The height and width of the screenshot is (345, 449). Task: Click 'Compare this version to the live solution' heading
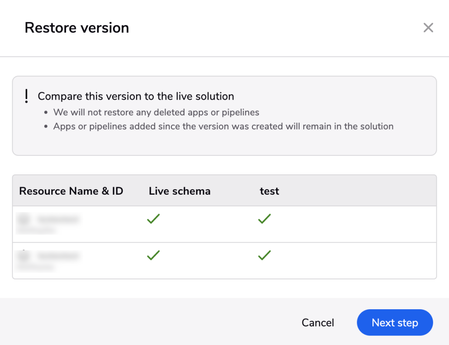[x=136, y=96]
